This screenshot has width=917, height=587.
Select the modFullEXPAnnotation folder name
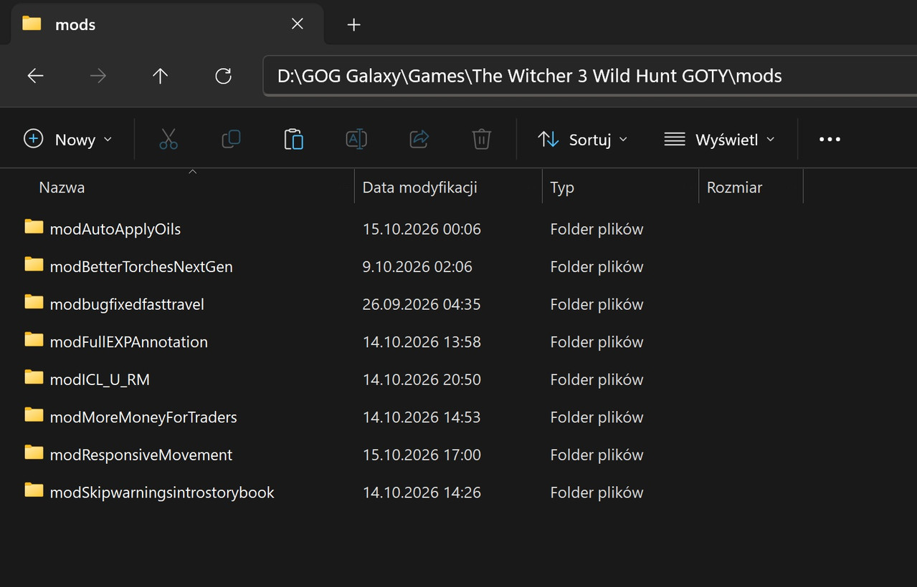(x=129, y=342)
